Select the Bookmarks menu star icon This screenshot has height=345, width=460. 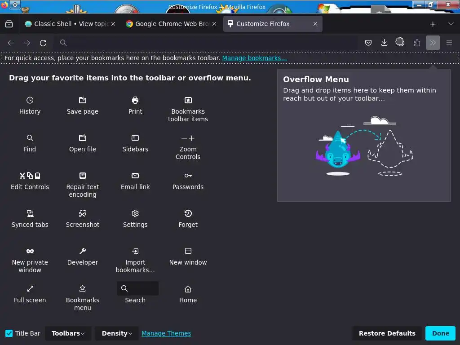tap(83, 289)
